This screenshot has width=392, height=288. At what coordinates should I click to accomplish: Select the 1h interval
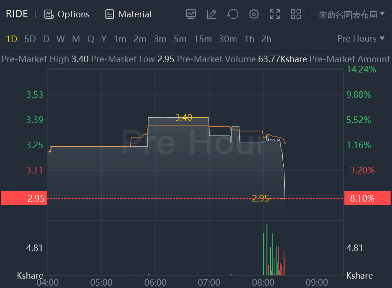tap(250, 39)
